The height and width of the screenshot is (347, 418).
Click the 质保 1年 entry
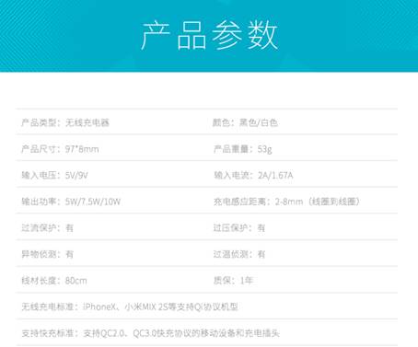(233, 281)
